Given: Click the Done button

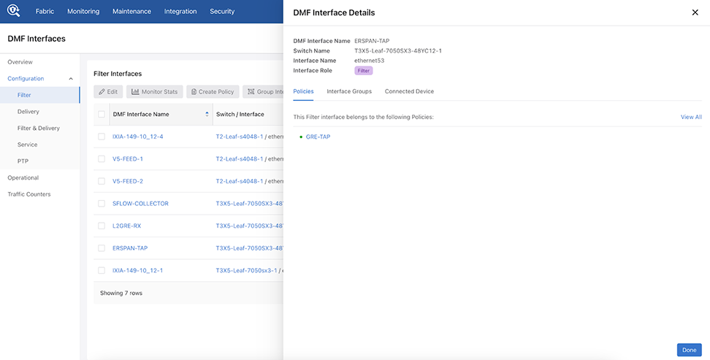Looking at the screenshot, I should [x=689, y=350].
